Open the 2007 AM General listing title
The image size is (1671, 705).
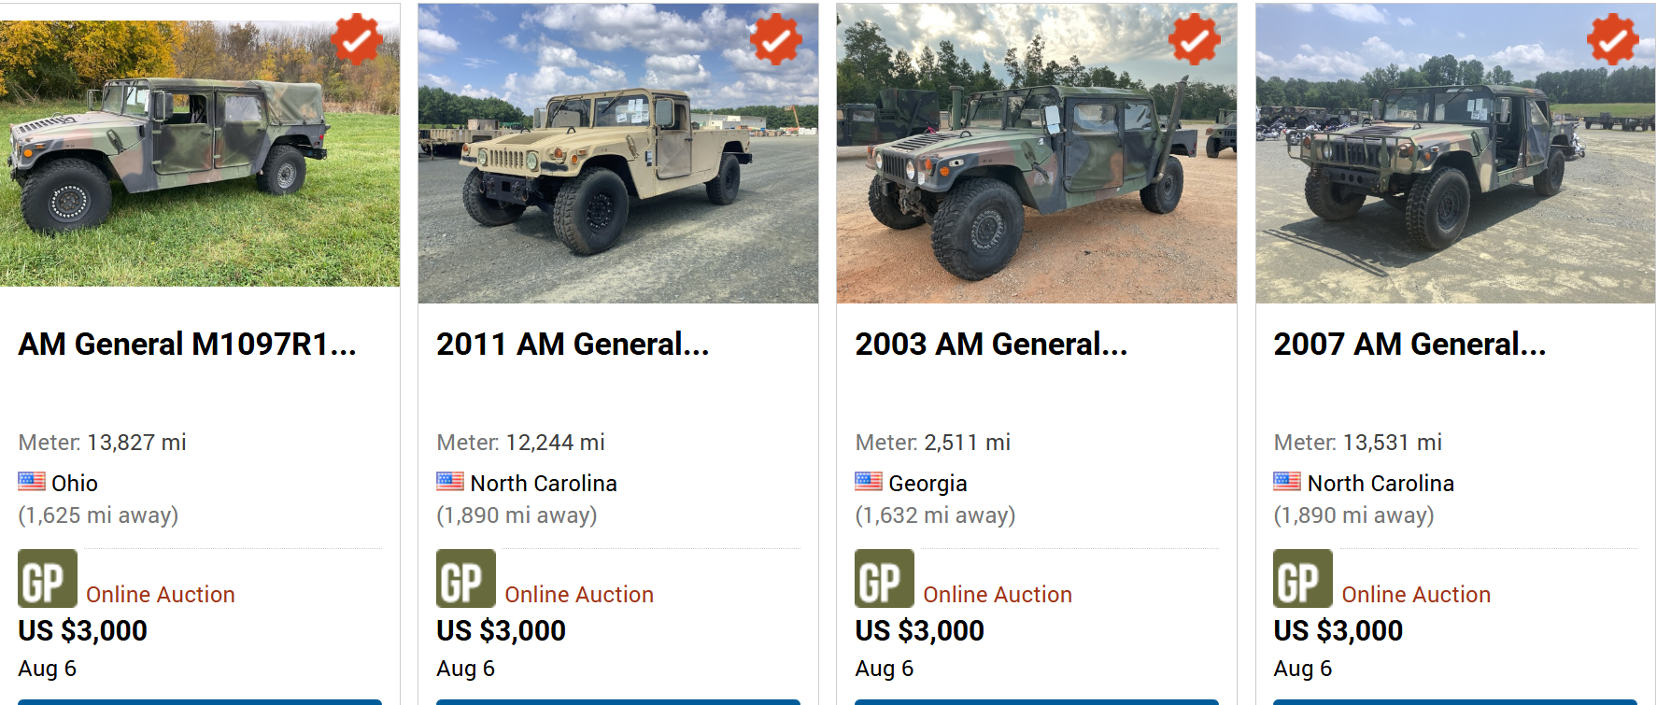[1409, 345]
